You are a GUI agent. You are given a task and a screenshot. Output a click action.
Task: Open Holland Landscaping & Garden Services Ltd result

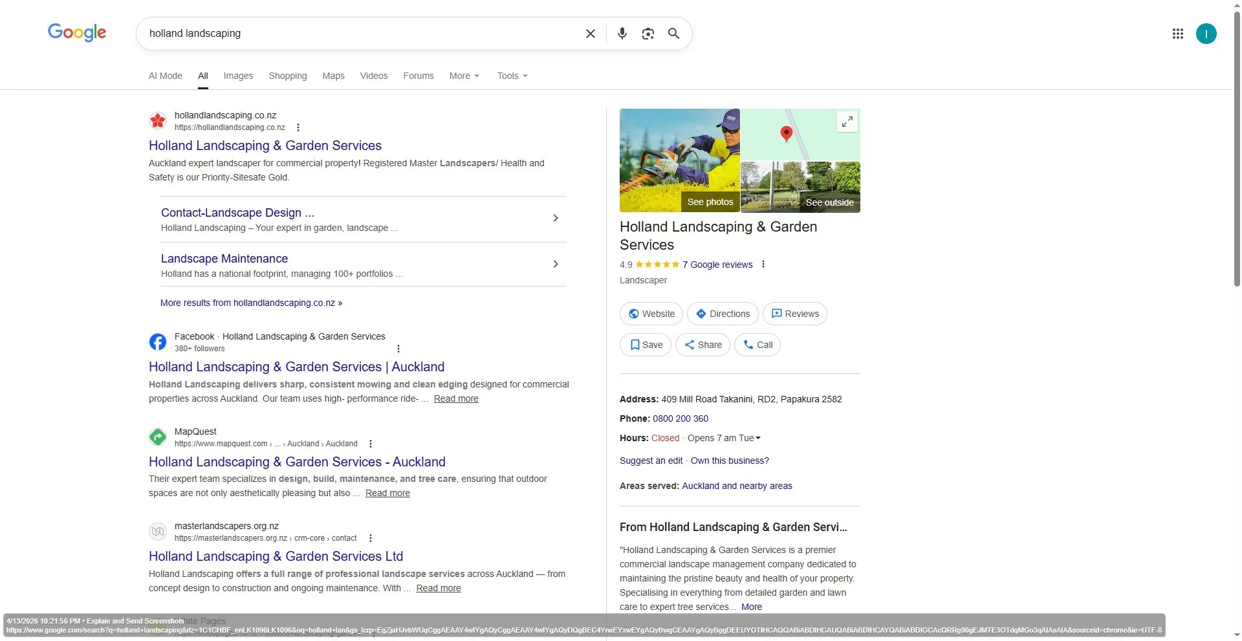[x=276, y=556]
